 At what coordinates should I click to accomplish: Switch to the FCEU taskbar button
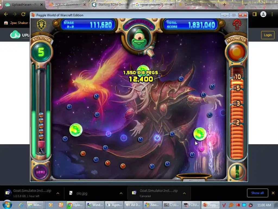point(191,205)
